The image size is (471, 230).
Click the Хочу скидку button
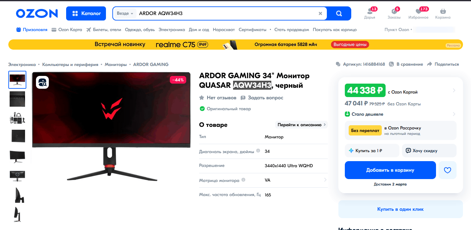tap(429, 151)
